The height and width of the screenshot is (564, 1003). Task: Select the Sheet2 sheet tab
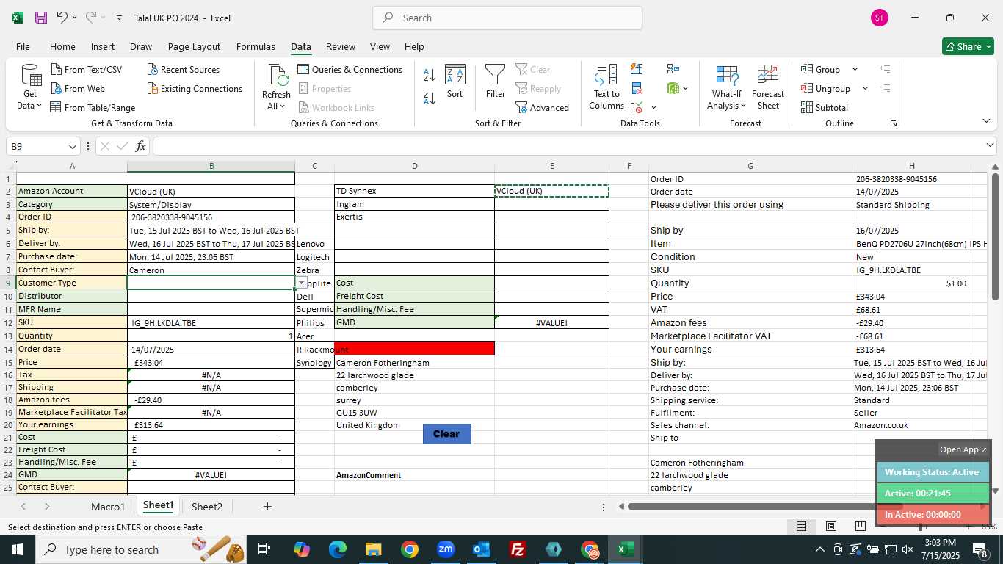(x=207, y=506)
